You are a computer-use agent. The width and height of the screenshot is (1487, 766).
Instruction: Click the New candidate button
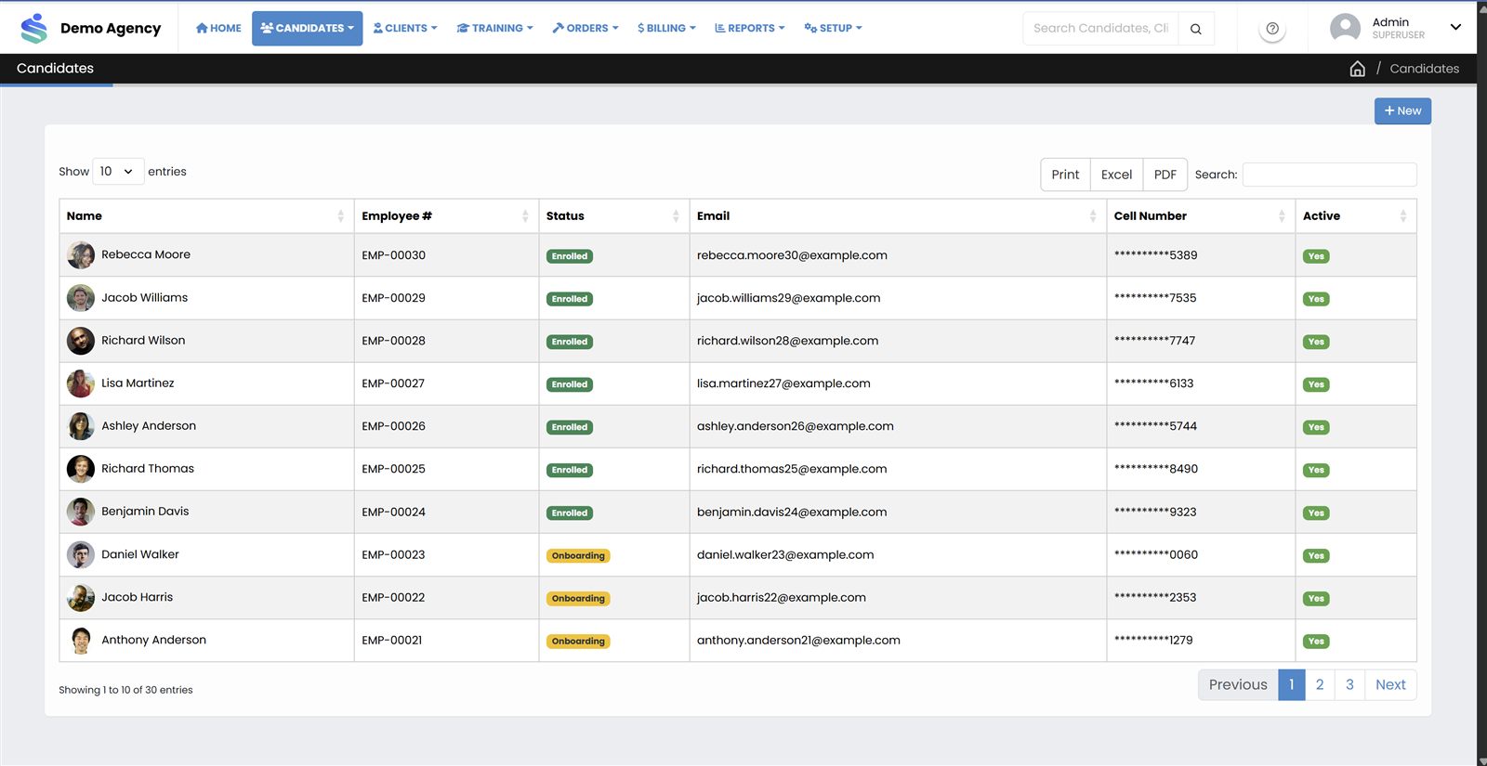click(x=1402, y=111)
